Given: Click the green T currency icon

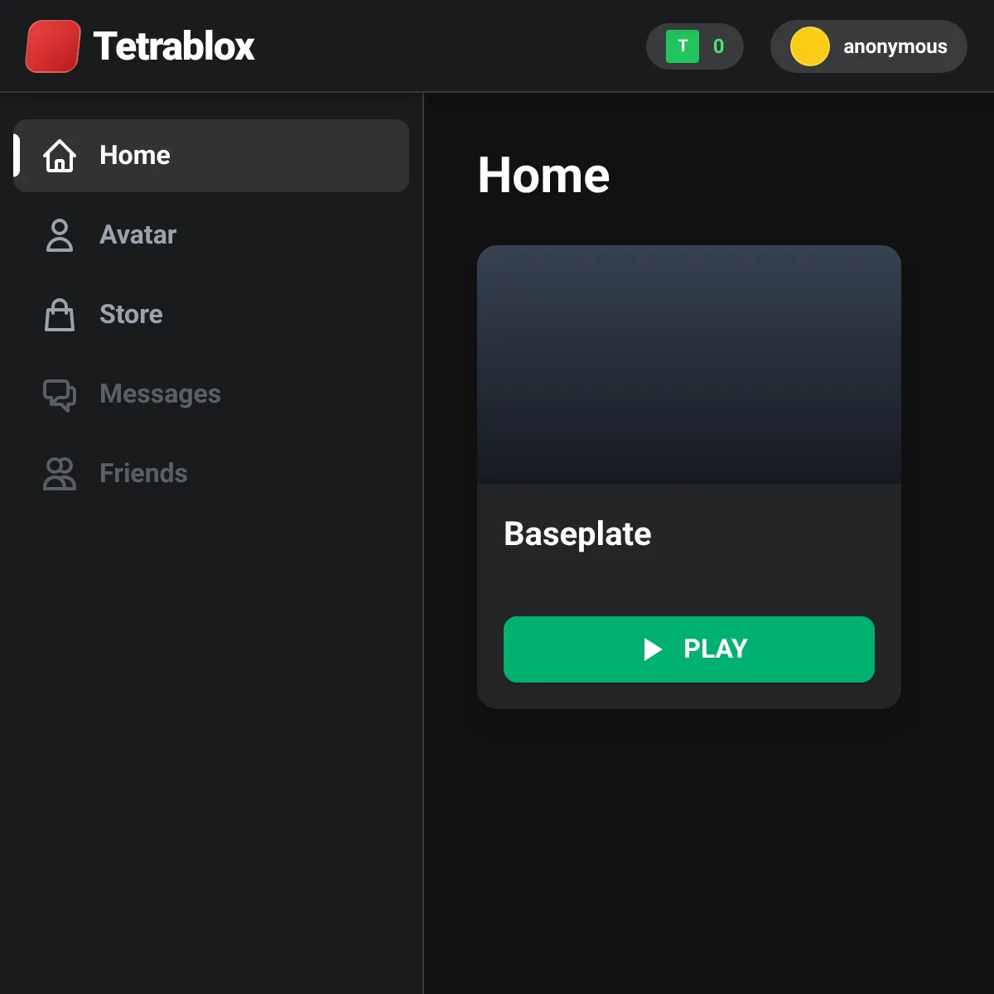Looking at the screenshot, I should click(683, 46).
